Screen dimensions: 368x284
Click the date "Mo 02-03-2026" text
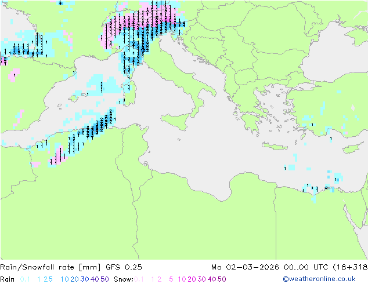point(245,267)
